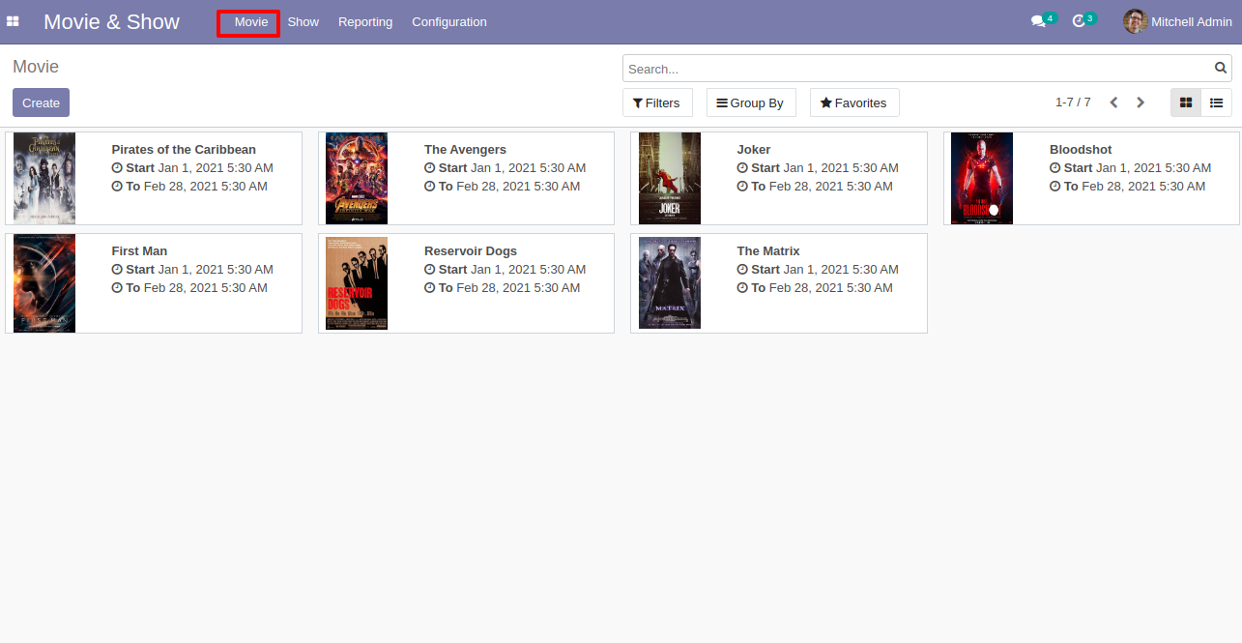This screenshot has width=1242, height=643.
Task: Click the Create button
Action: click(x=41, y=102)
